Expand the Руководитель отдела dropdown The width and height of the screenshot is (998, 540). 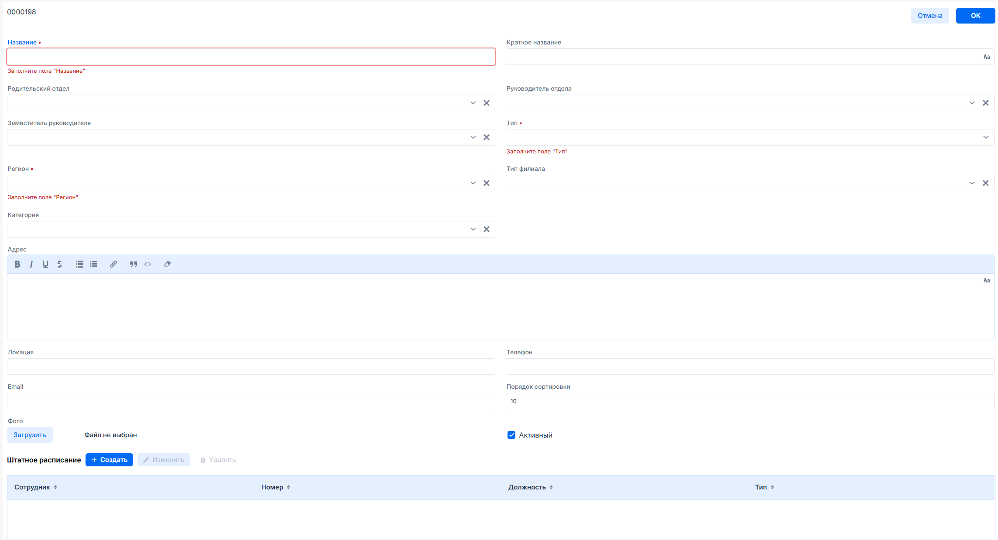[972, 103]
